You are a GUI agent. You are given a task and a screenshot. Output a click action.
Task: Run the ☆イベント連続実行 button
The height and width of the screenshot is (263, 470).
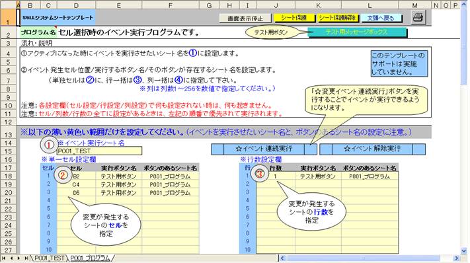coord(264,149)
